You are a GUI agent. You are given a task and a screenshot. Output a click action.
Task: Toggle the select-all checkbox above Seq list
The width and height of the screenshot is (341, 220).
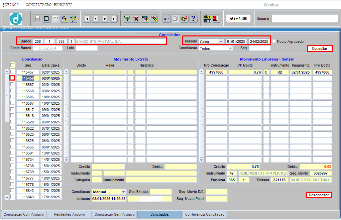point(12,65)
